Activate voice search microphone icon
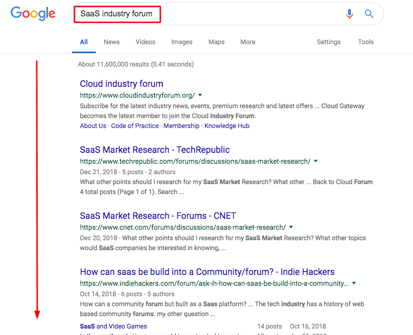The height and width of the screenshot is (335, 413). point(349,14)
